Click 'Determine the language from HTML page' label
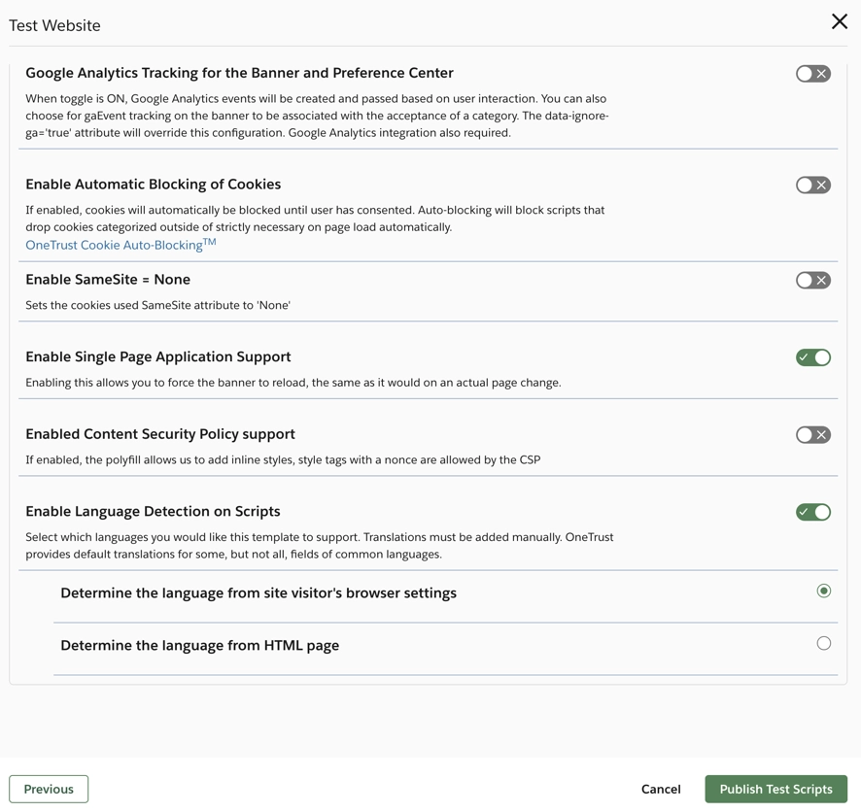 [x=200, y=645]
